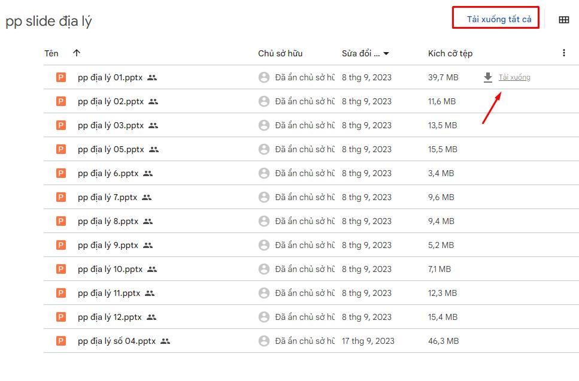Screen dimensions: 579x381
Task: Click the download arrow icon for pp địa lý 01
Action: coord(488,77)
